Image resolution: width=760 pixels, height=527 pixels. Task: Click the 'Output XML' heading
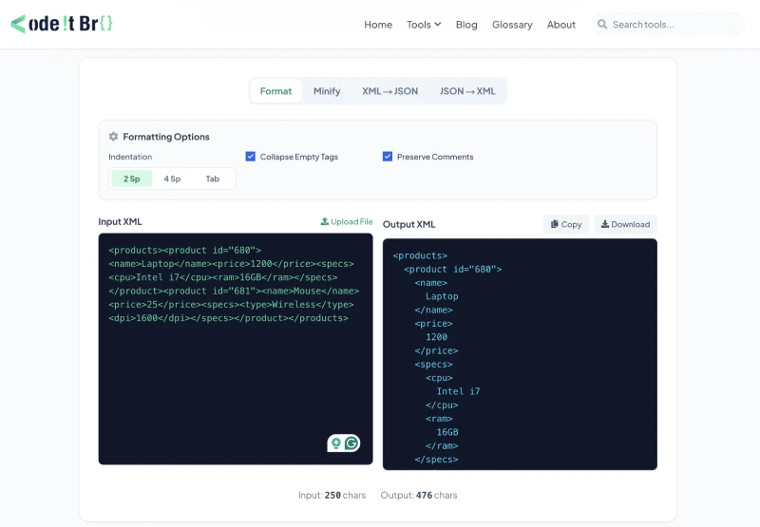click(409, 224)
